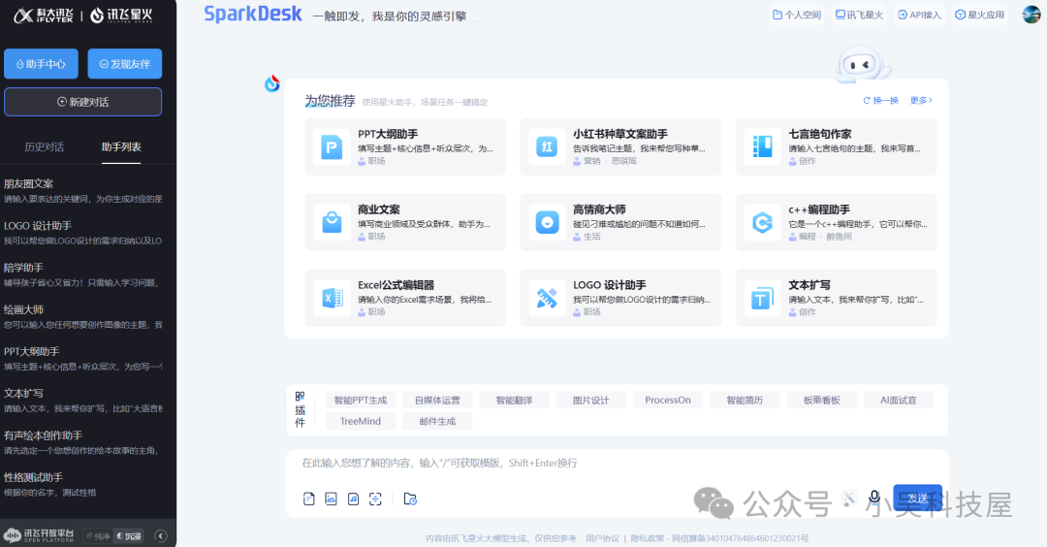Viewport: 1047px width, 547px height.
Task: Click the 七言绝句作家 book icon
Action: pos(763,147)
